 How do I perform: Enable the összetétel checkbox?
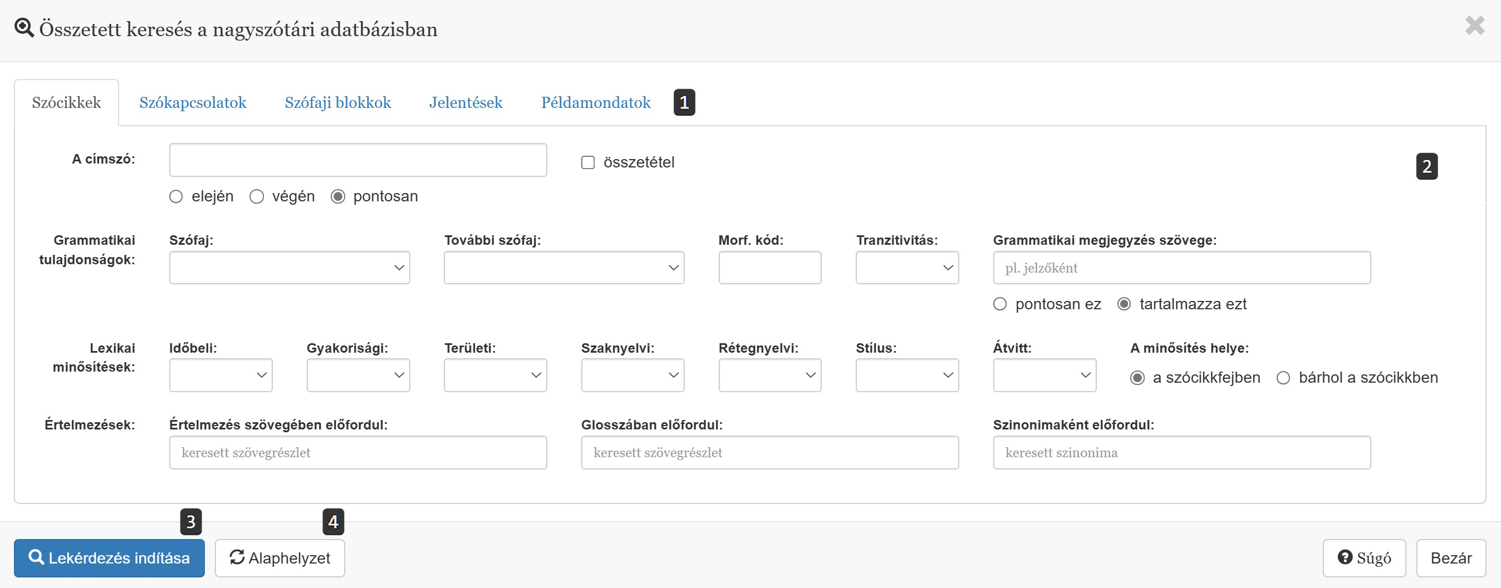coord(588,162)
